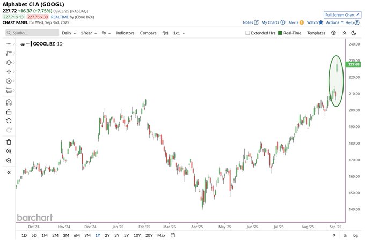Select the 5Y time range
365x241 pixels.
pyautogui.click(x=126, y=235)
